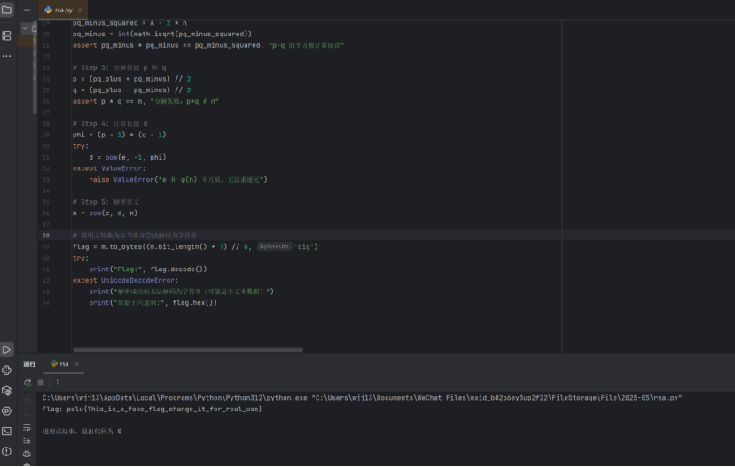Click the project panel vertical scrollbar
This screenshot has height=467, width=735.
click(35, 68)
